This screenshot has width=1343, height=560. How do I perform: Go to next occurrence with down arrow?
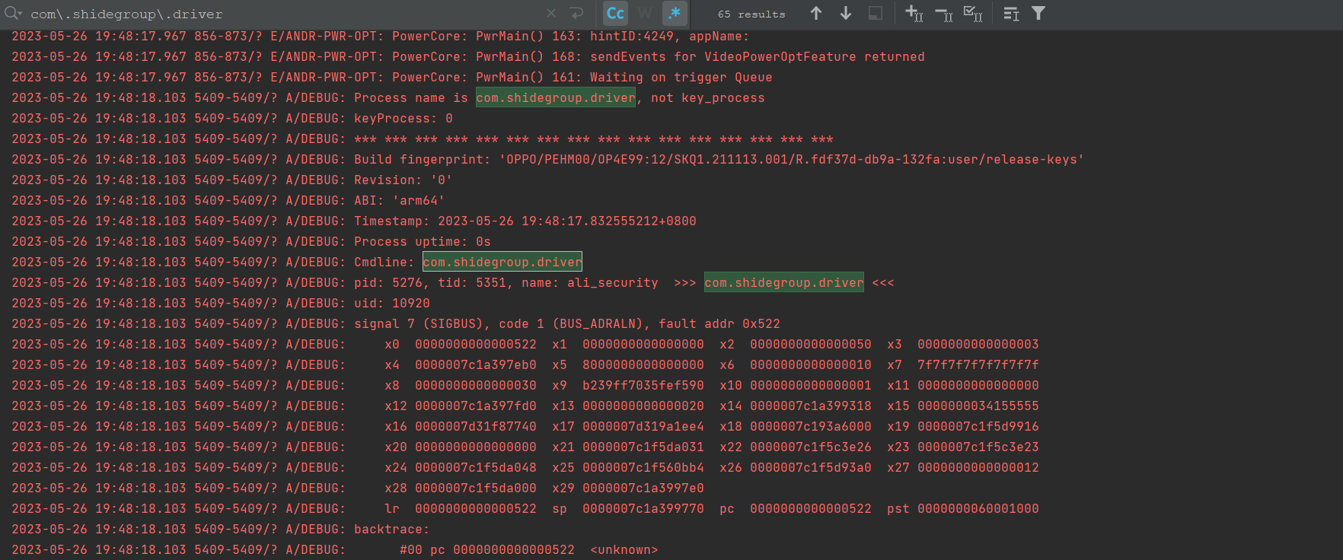click(845, 14)
